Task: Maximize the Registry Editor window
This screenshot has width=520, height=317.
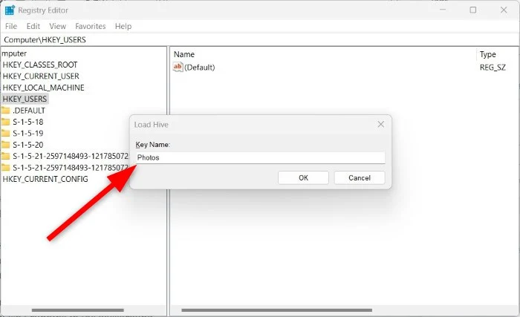Action: 473,10
